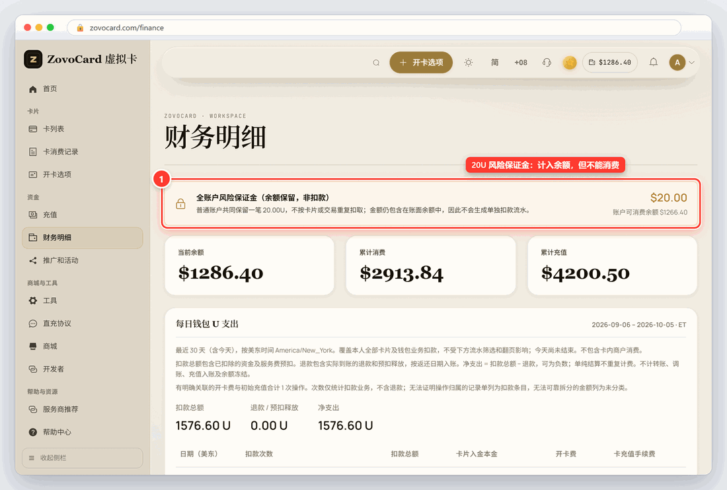This screenshot has width=727, height=490.
Task: Click the 开卡费 column header
Action: point(566,454)
